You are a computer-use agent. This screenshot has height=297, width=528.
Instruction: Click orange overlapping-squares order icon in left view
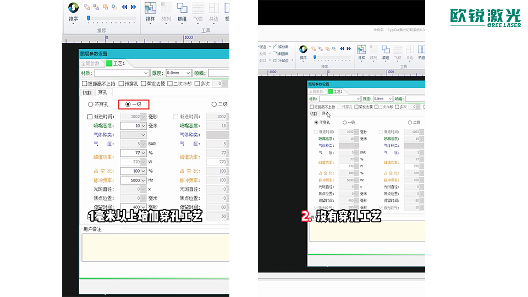(105, 7)
